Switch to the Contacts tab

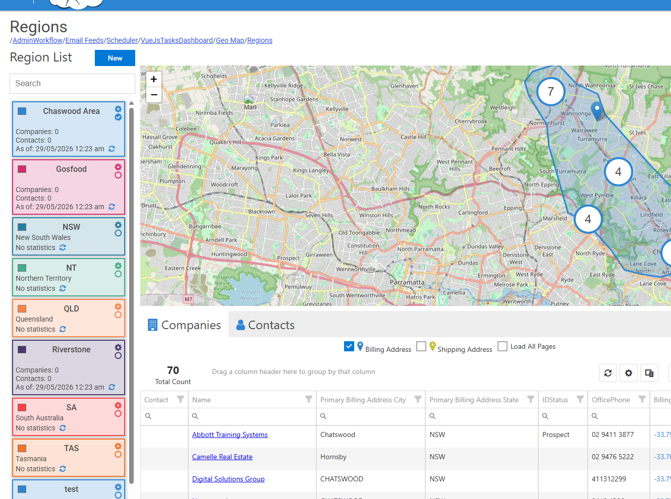tap(265, 325)
